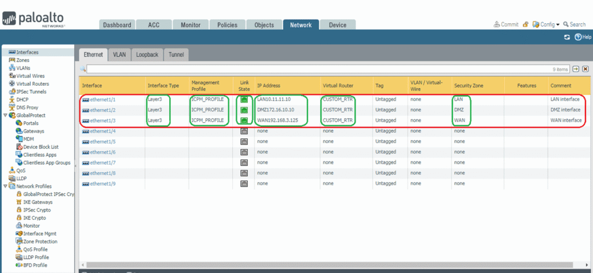Screen dimensions: 593x273
Task: Open Gateways under GlobalProtect
Action: pyautogui.click(x=34, y=131)
